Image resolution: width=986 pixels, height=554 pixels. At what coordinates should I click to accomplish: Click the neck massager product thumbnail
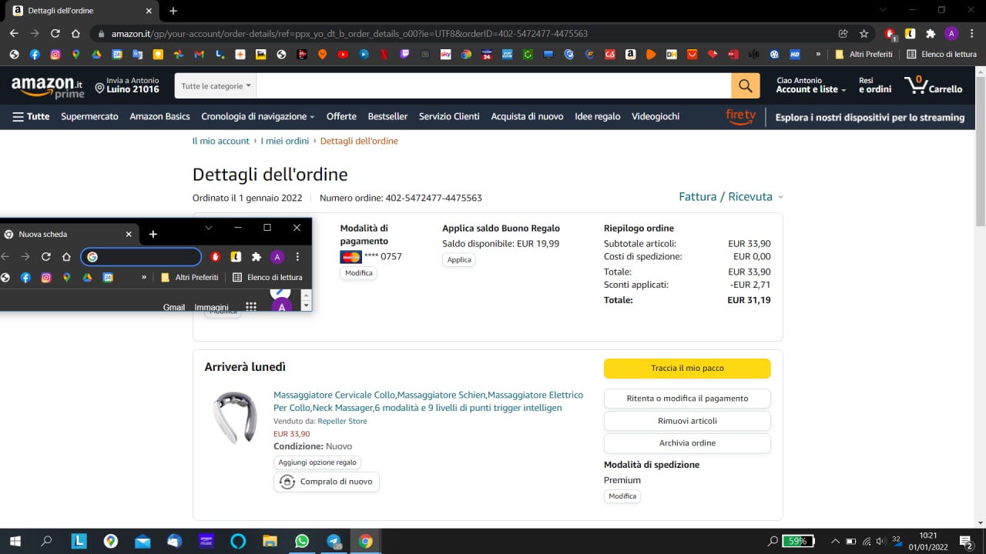click(x=235, y=418)
